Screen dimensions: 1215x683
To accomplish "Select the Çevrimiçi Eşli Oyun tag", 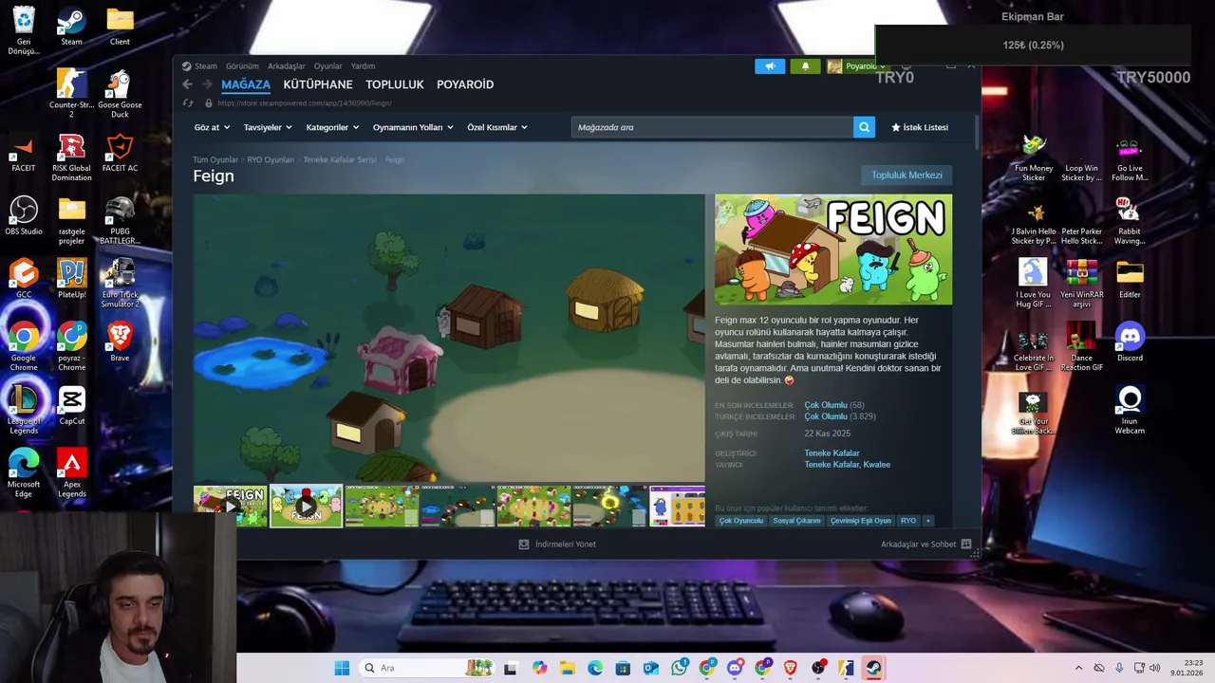I will (861, 521).
